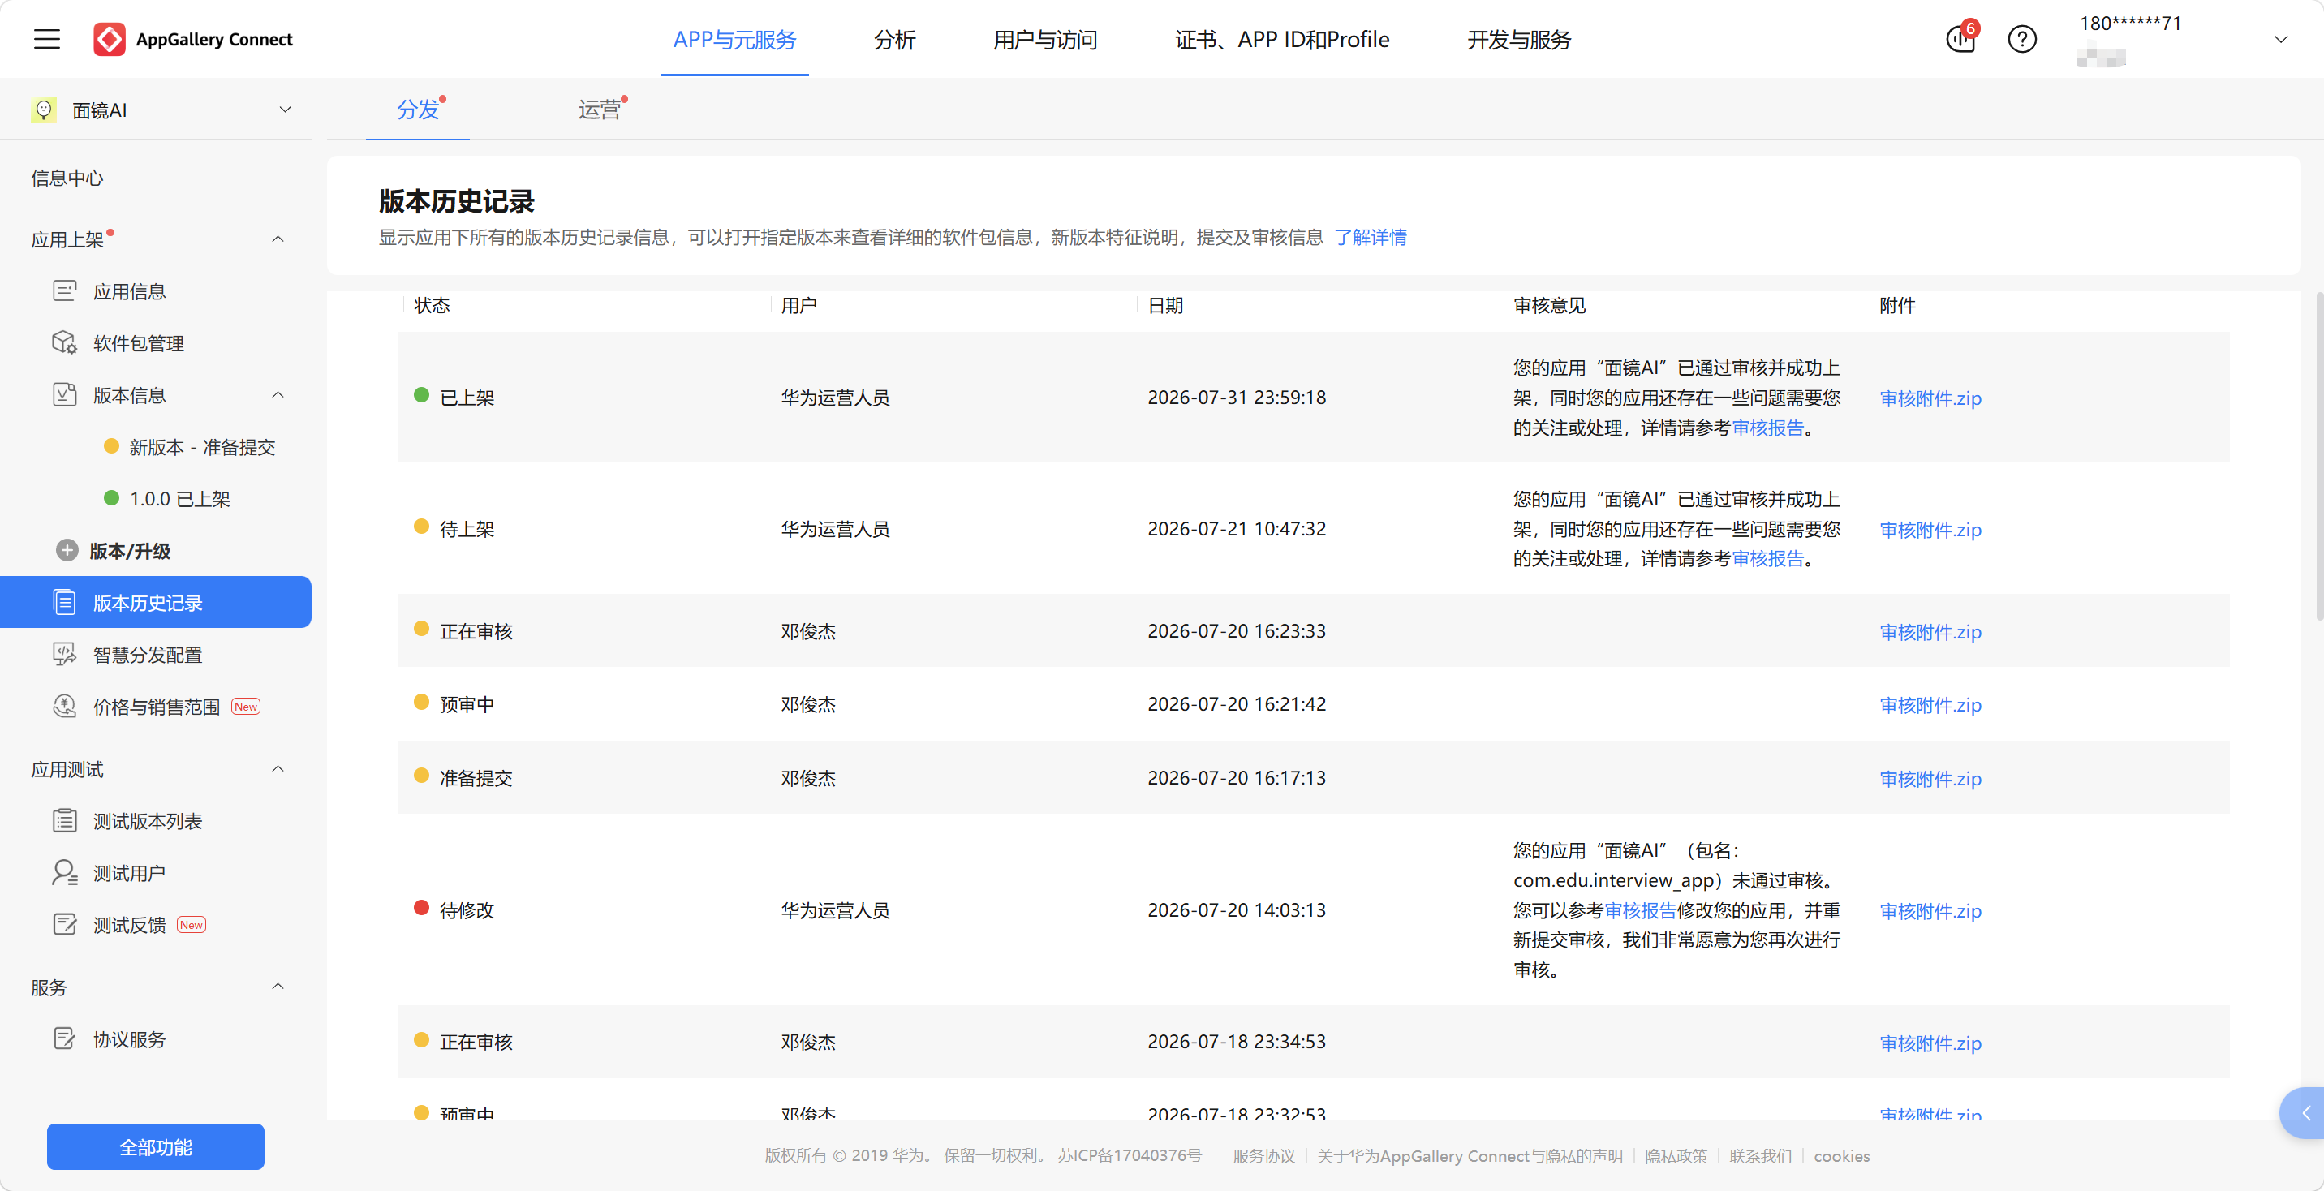Click the 服务协议 footer link
Screen dimensions: 2324x1191
[1263, 1156]
